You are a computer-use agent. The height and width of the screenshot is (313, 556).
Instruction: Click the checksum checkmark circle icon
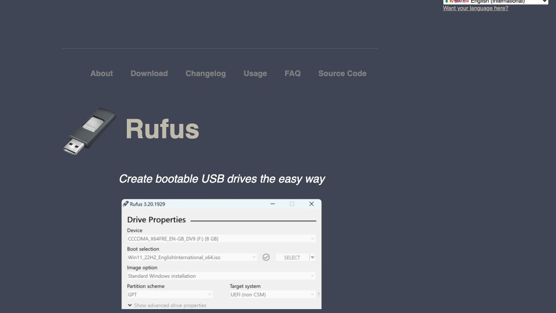[x=266, y=257]
